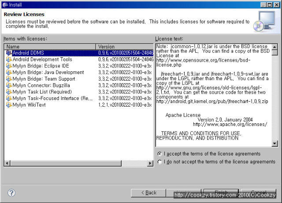
Task: Sort by the Version column header
Action: point(125,47)
